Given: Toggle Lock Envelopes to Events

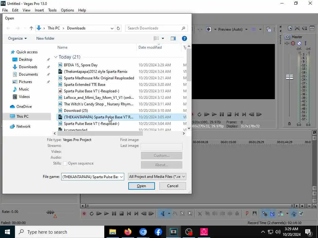Looking at the screenshot, I should 294,214.
